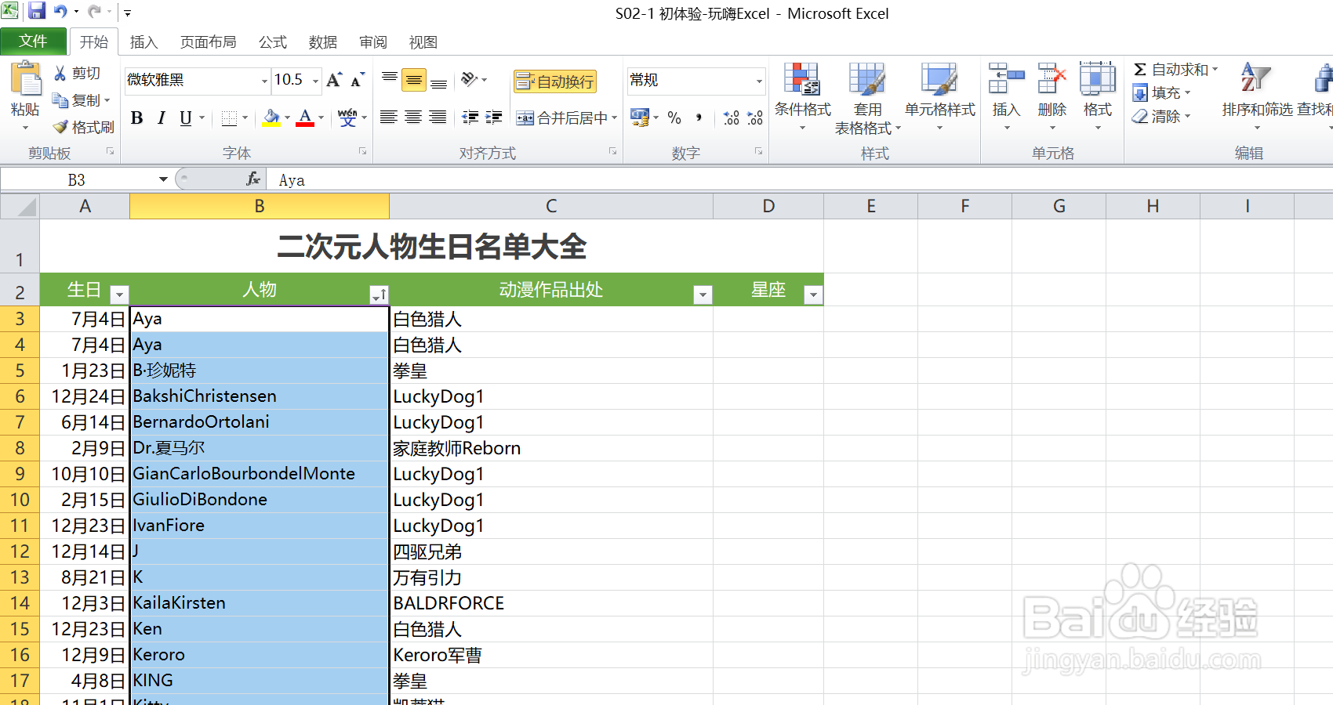Toggle align text right
Screen dimensions: 1333x705
(x=438, y=117)
